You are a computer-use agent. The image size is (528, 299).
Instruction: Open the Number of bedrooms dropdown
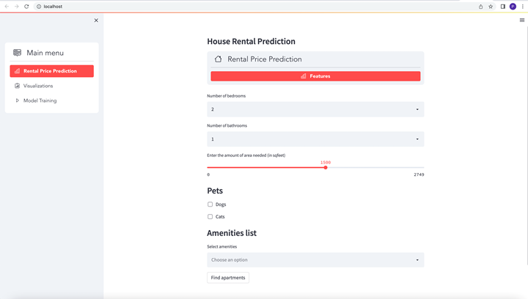(x=315, y=109)
